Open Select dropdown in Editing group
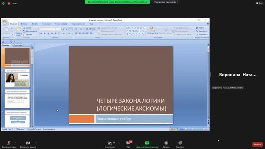Viewport: 265px width, 149px height. tap(202, 34)
